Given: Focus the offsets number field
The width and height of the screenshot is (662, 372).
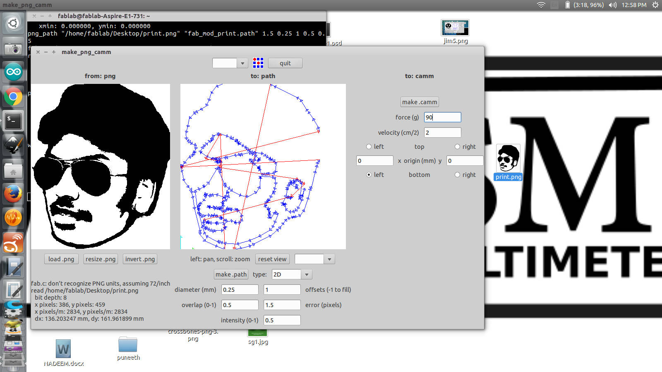Looking at the screenshot, I should (282, 290).
